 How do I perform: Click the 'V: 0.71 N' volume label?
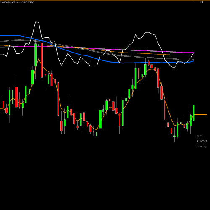(202, 142)
